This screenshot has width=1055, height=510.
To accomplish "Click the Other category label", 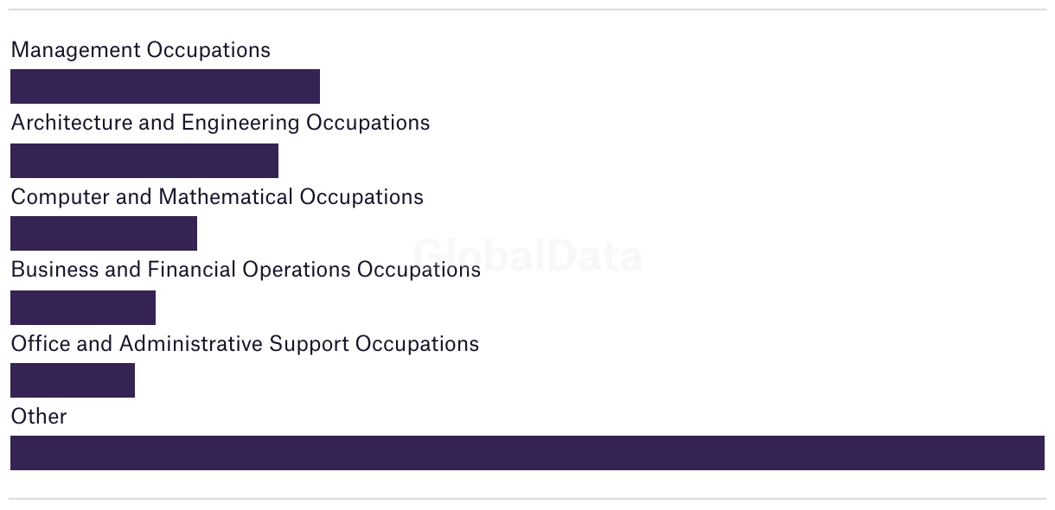I will pyautogui.click(x=39, y=417).
